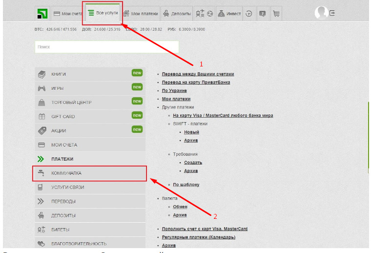372x253 pixels.
Task: Open the Мои платежи tab
Action: tap(141, 14)
